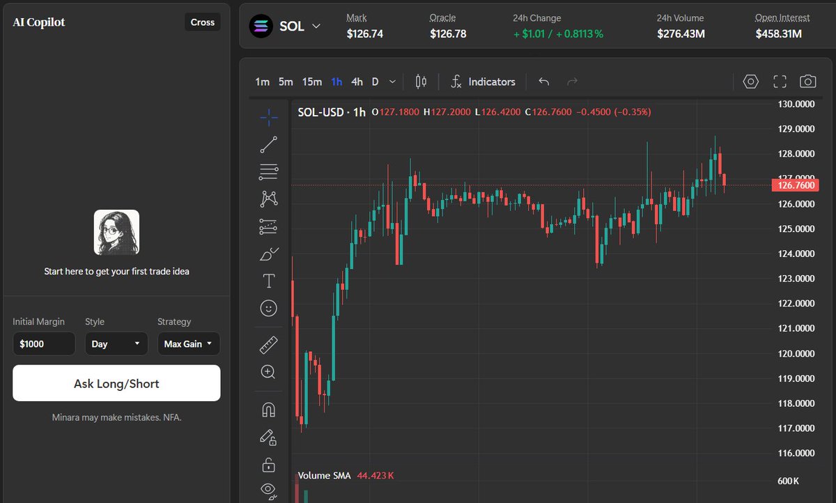The height and width of the screenshot is (503, 836).
Task: Select the text annotation tool
Action: click(268, 281)
